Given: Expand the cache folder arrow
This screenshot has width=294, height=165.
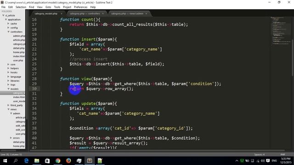Looking at the screenshot, I should [x=8, y=23].
